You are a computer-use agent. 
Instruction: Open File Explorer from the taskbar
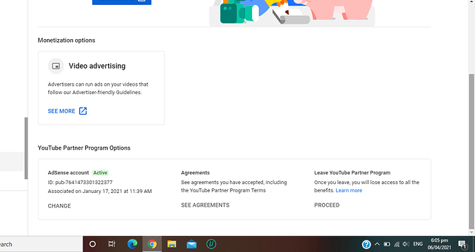pos(171,244)
